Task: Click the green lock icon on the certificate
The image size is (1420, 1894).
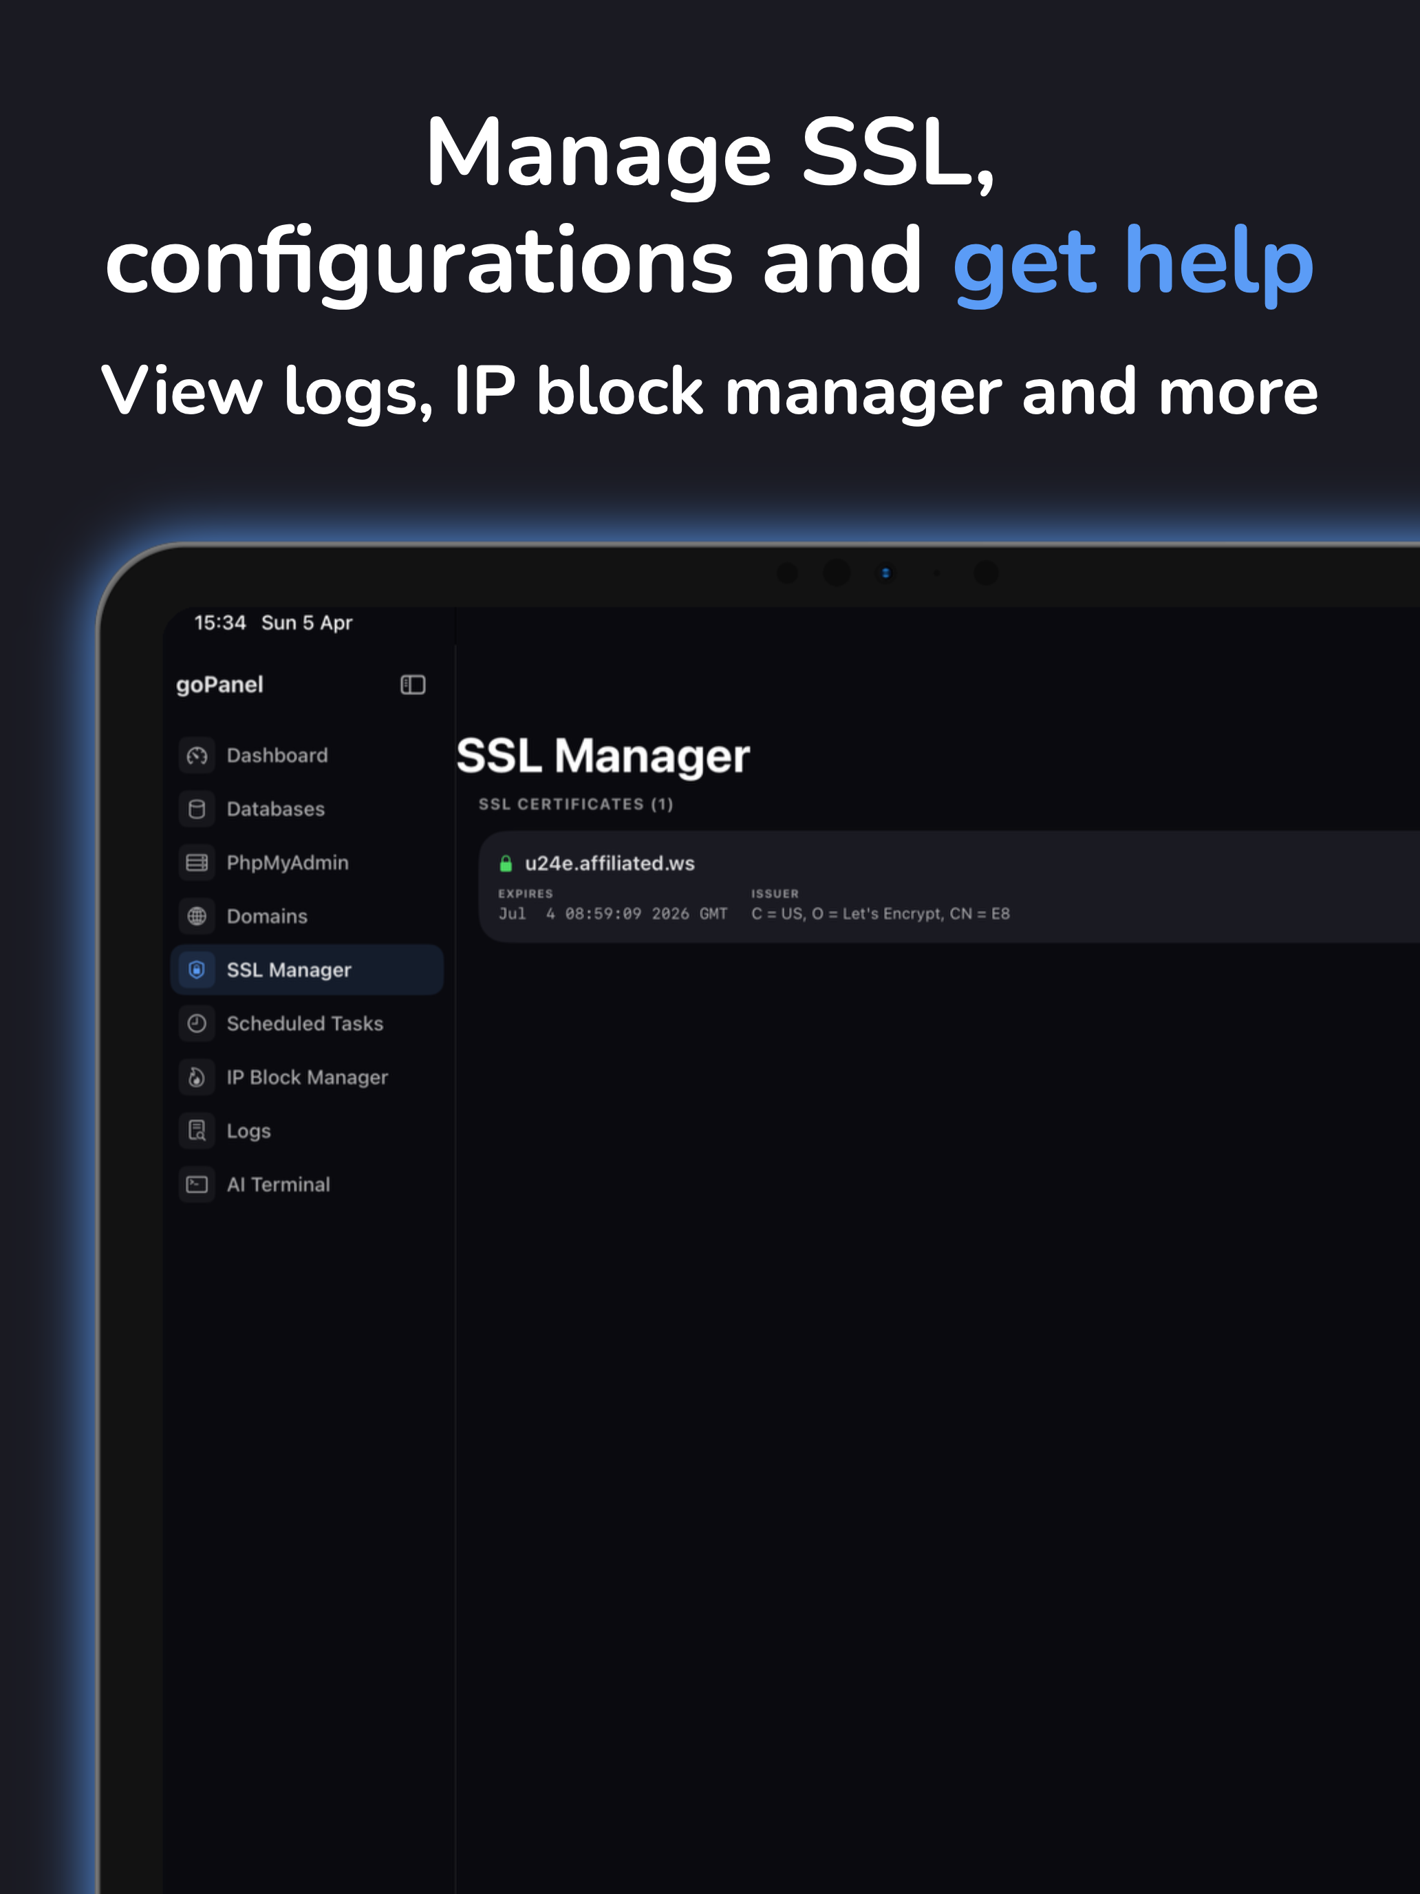Action: click(x=506, y=863)
